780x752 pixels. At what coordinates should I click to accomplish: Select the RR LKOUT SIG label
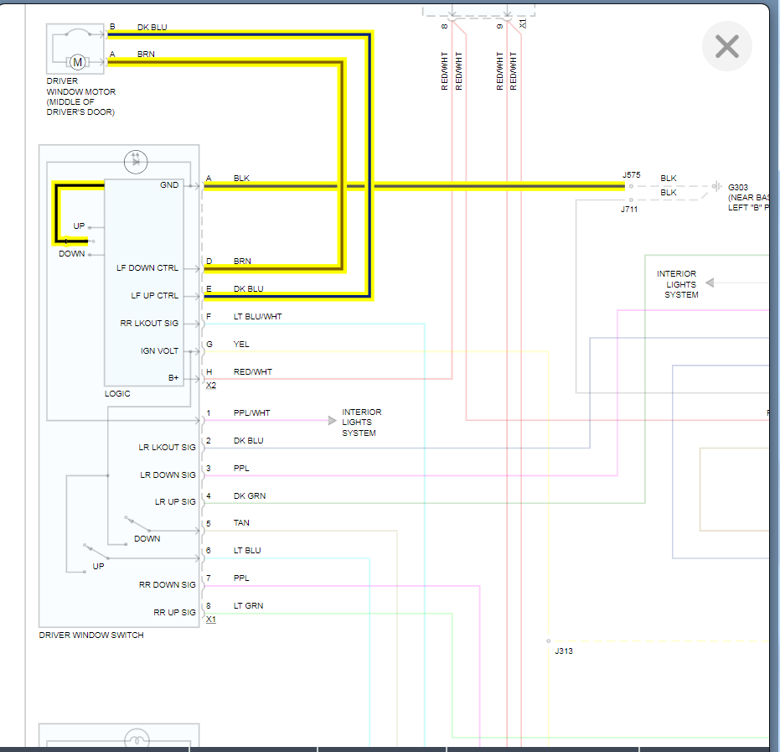(149, 324)
